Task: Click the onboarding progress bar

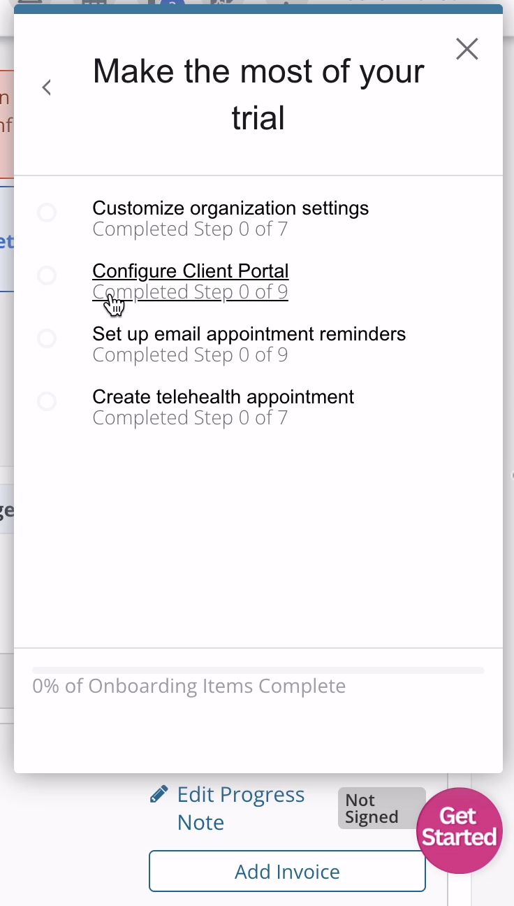Action: 258,669
